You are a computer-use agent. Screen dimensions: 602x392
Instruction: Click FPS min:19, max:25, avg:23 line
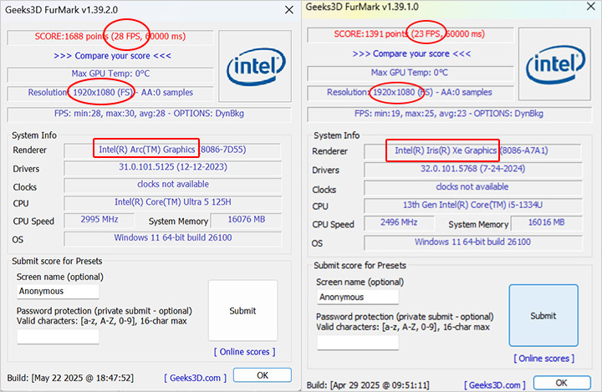pos(449,114)
